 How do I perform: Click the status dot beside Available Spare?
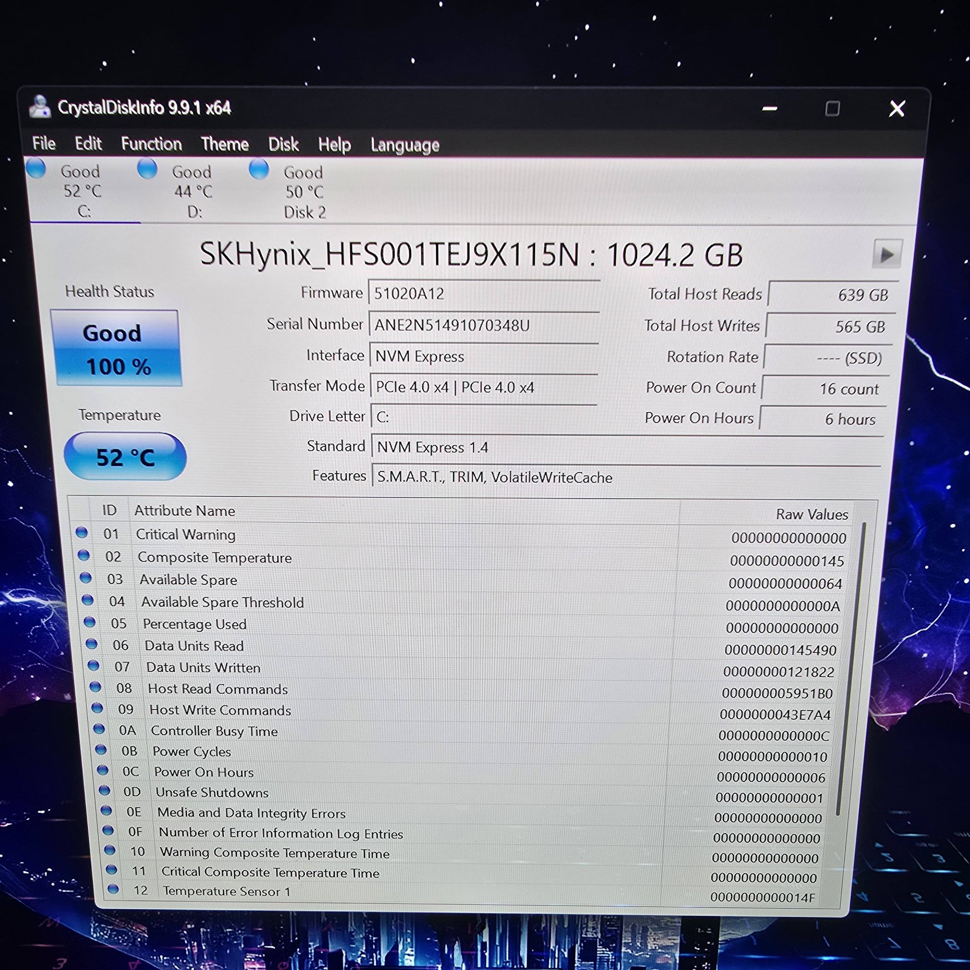[85, 577]
